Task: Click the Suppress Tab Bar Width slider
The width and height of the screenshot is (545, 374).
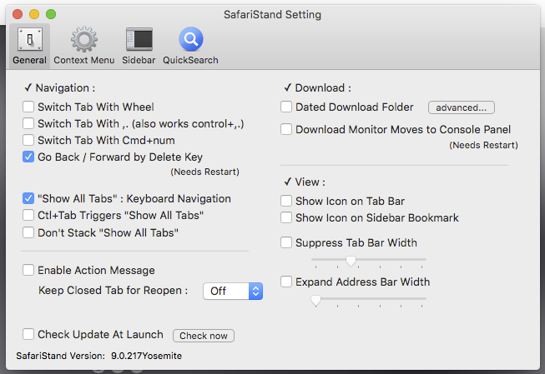Action: coord(351,262)
